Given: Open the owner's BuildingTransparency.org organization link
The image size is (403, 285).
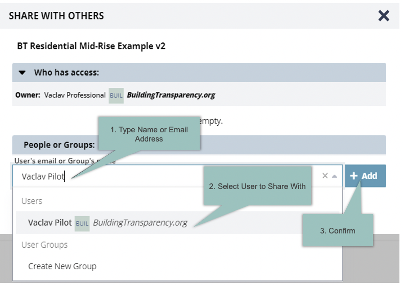Looking at the screenshot, I should pyautogui.click(x=171, y=95).
